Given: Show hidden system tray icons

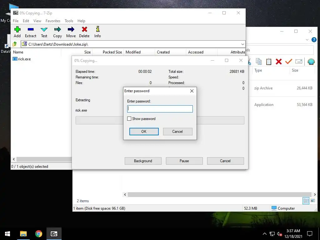Looking at the screenshot, I should 264,234.
